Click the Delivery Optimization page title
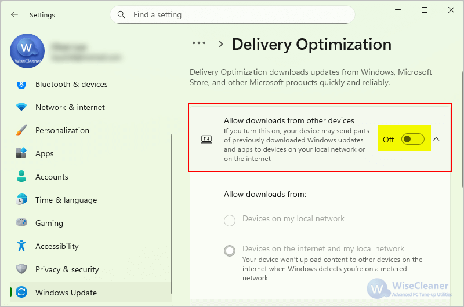The width and height of the screenshot is (464, 307). pyautogui.click(x=311, y=45)
